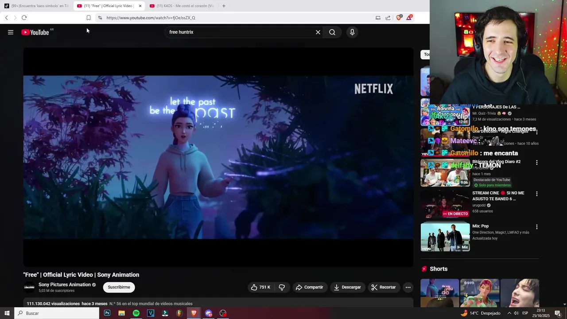Open Windows notification center
Image resolution: width=567 pixels, height=319 pixels.
point(558,313)
